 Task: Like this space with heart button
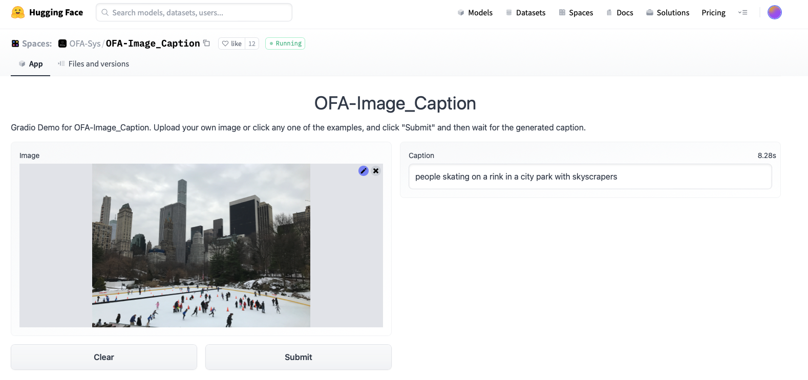(232, 43)
